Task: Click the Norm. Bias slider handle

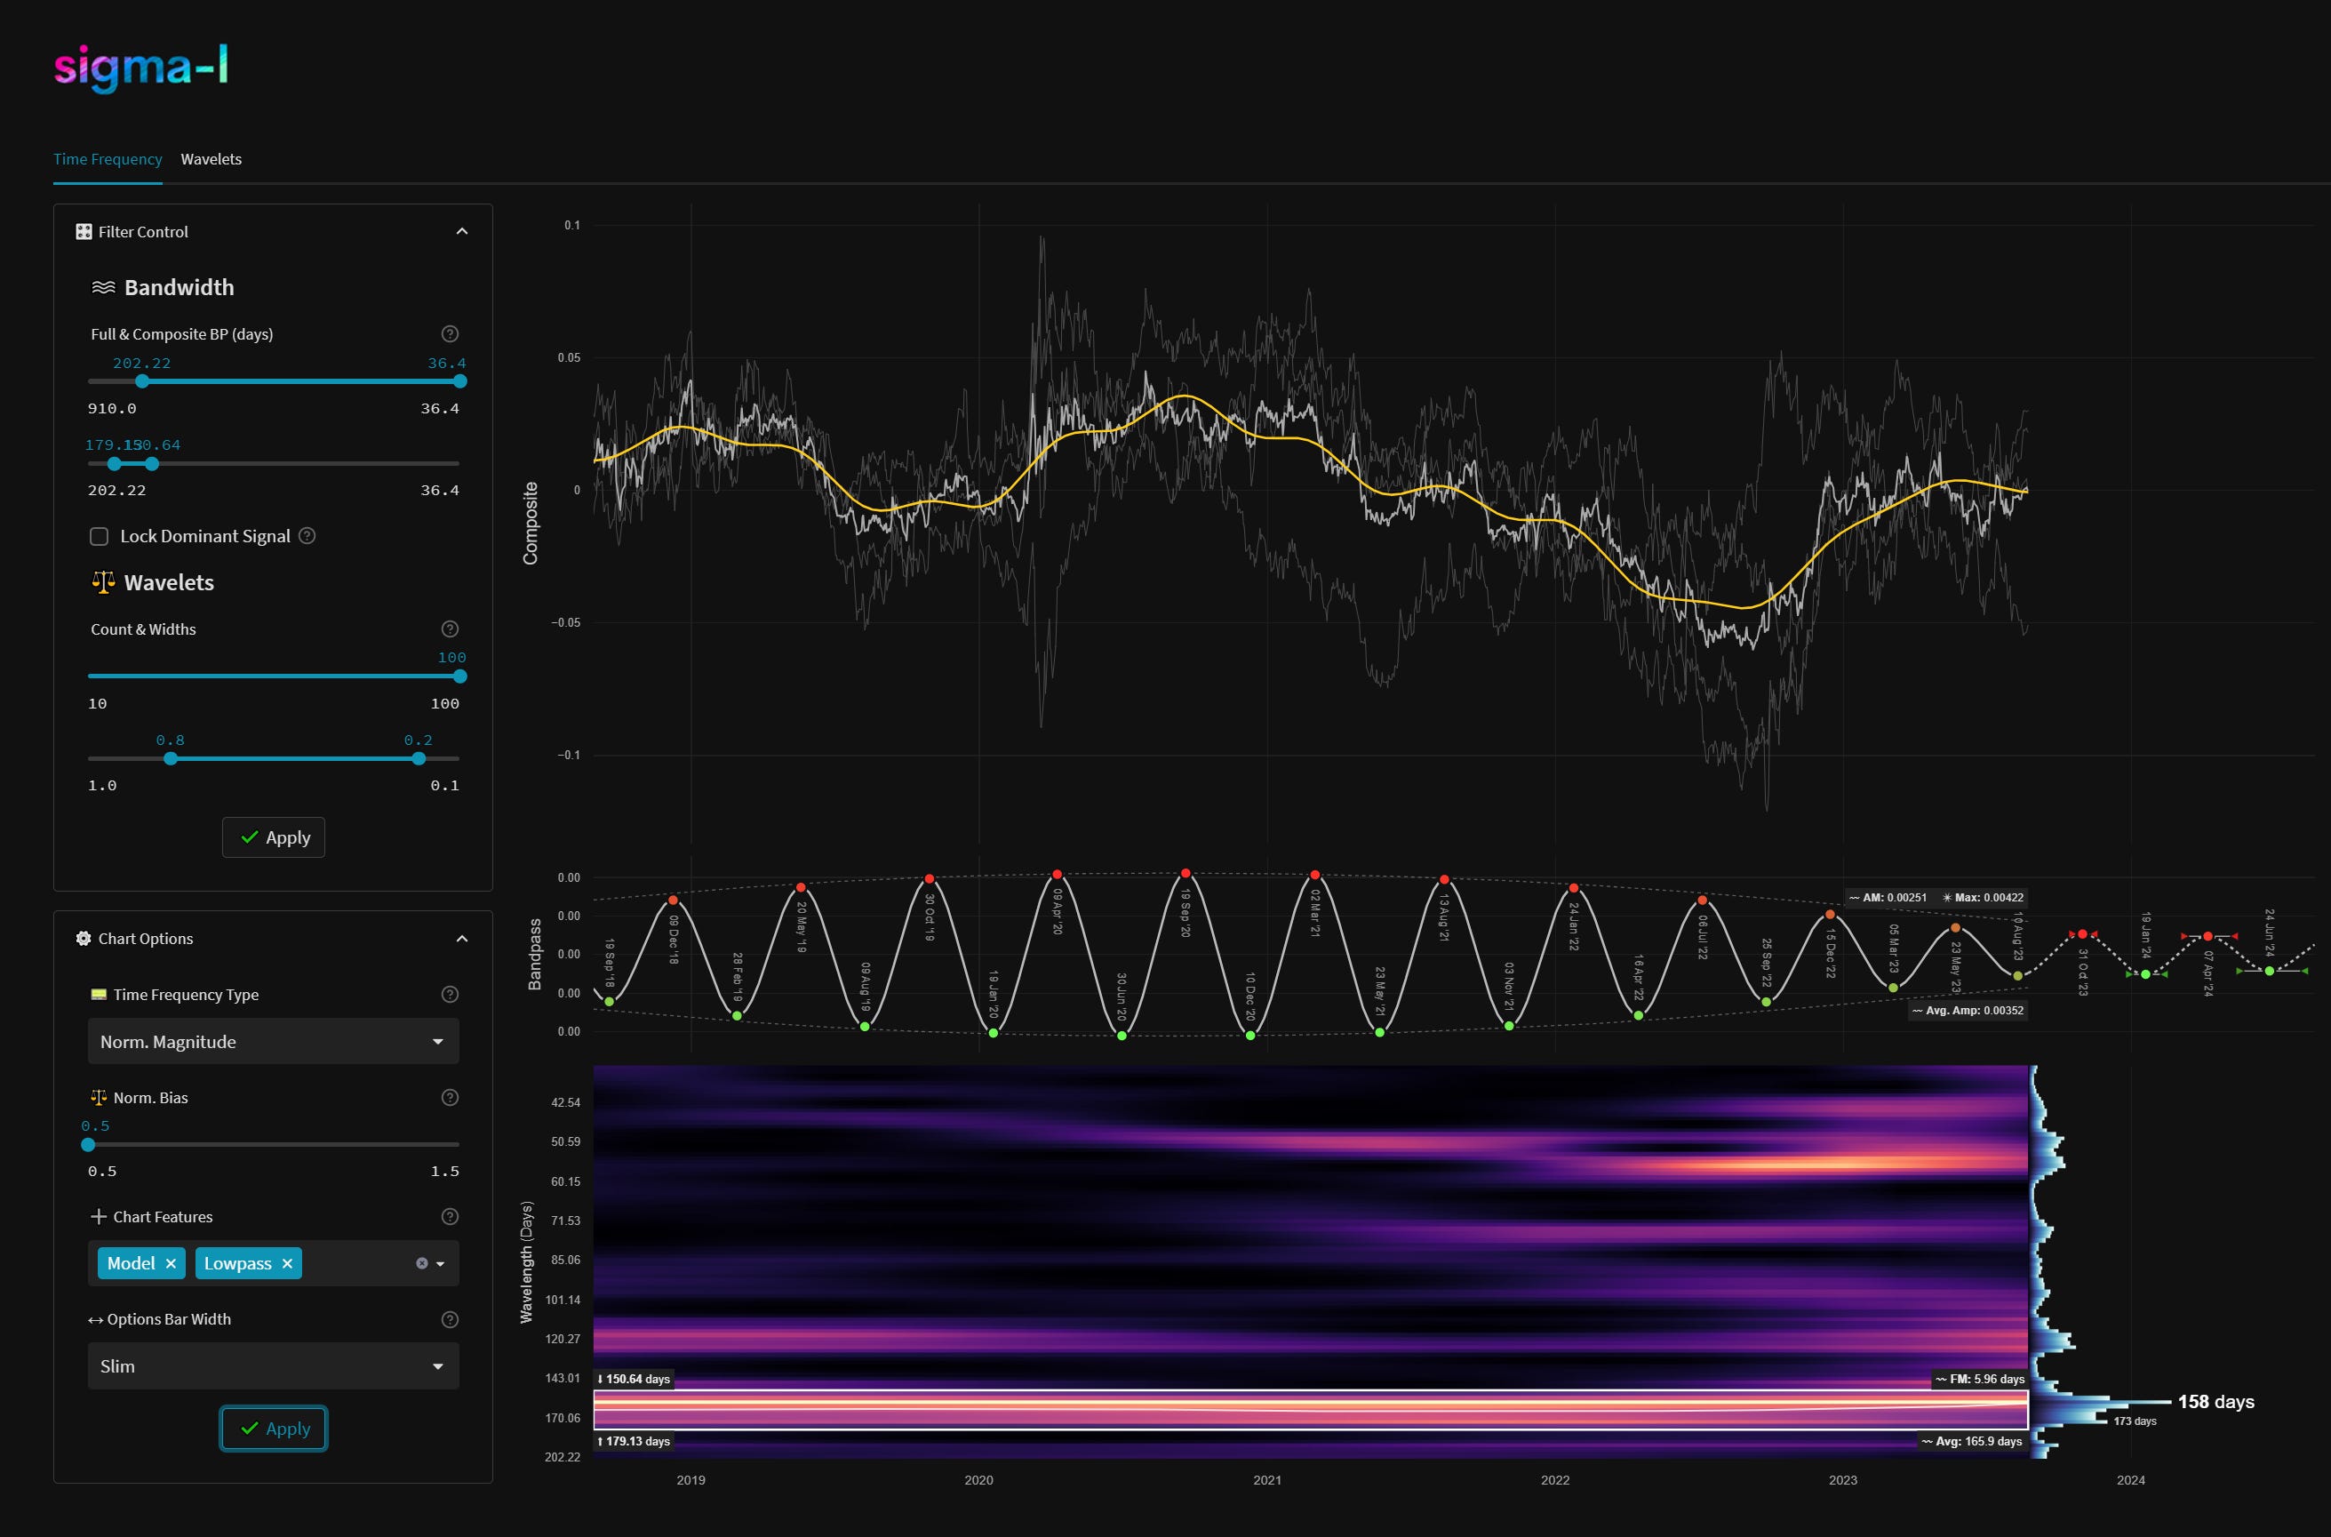Action: pos(88,1144)
